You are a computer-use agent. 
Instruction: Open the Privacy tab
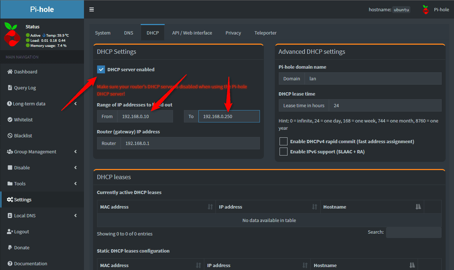coord(233,33)
